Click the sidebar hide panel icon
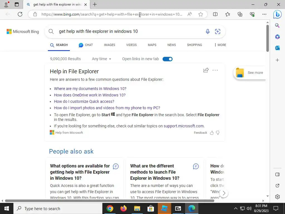The image size is (285, 214). 277,174
